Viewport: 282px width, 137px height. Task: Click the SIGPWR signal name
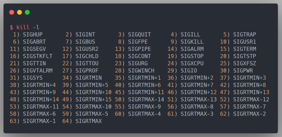point(243,70)
